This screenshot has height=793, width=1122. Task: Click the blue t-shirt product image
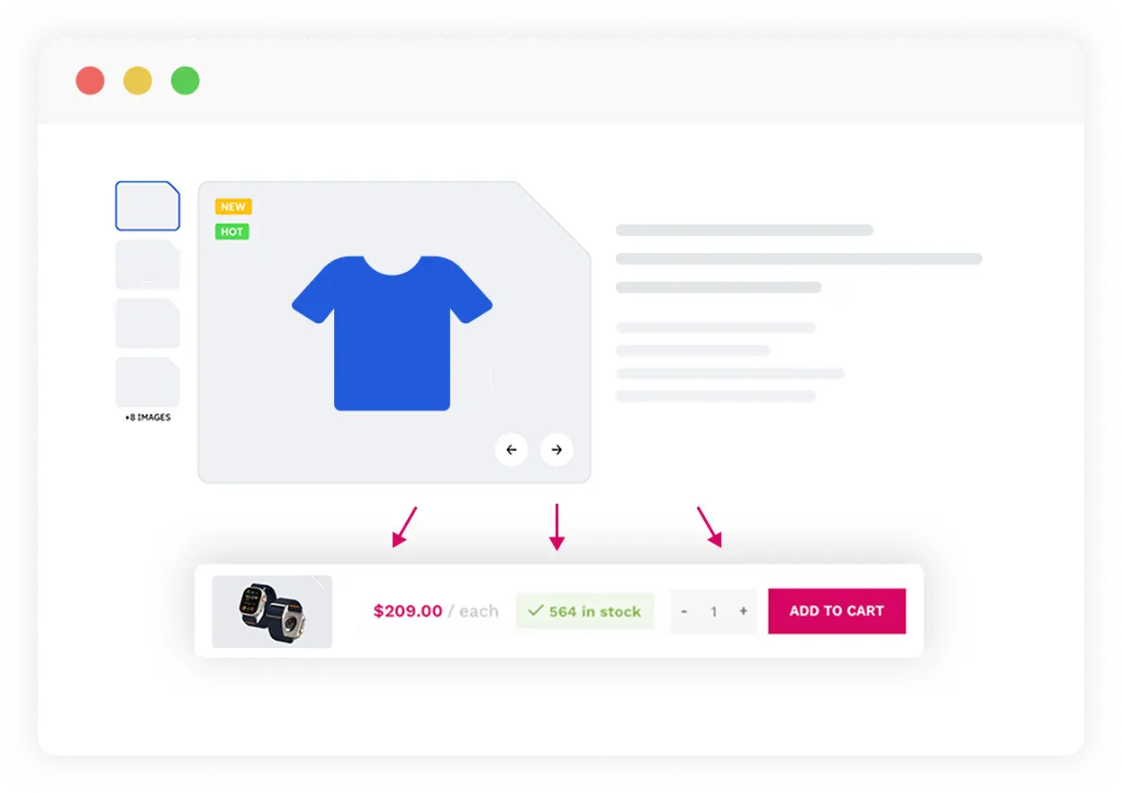click(x=392, y=333)
